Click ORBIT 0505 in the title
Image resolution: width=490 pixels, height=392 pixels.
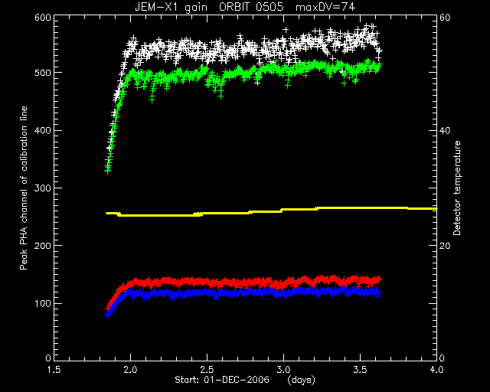[x=251, y=7]
